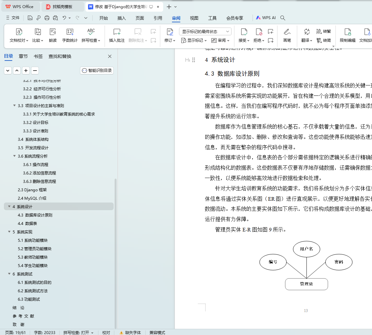
Task: Collapse the 4 系统设计 outline node
Action: pos(9,207)
